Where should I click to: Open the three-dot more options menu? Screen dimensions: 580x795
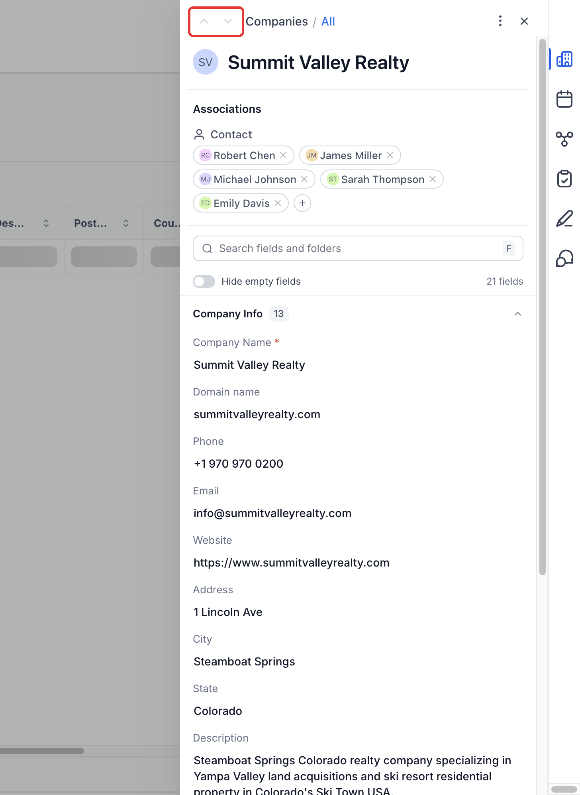500,21
